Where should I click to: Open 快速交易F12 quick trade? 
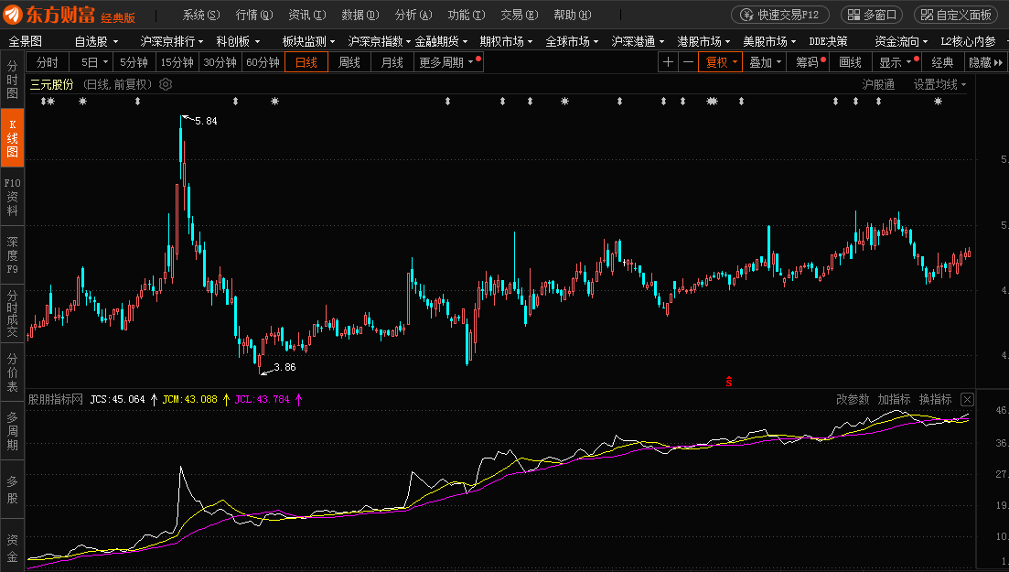point(780,15)
